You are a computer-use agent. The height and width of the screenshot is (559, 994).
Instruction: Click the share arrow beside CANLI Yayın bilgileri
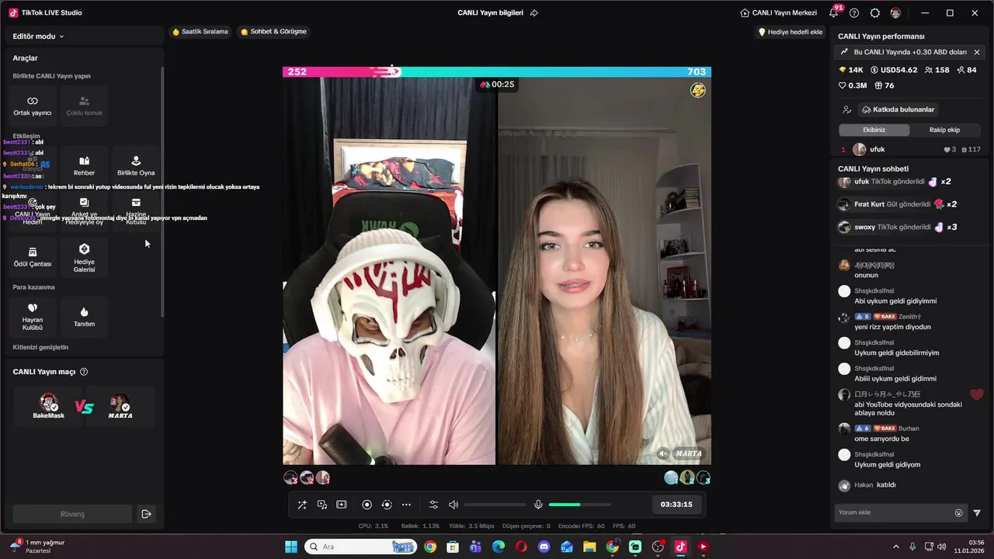point(534,13)
